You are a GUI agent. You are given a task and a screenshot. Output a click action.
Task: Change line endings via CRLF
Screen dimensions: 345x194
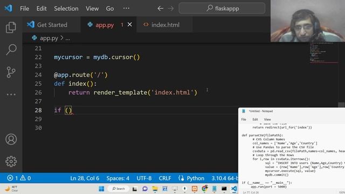[165, 178]
